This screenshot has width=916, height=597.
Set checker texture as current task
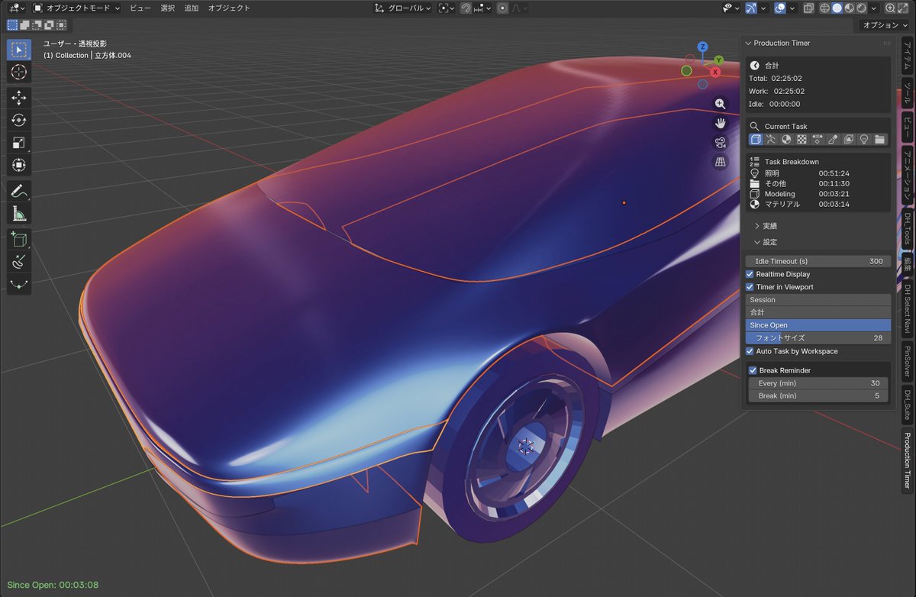802,140
